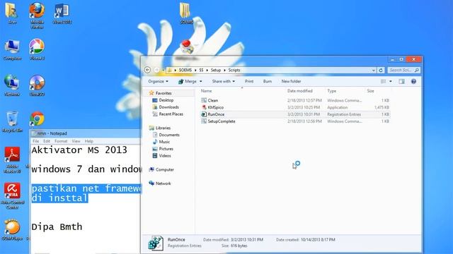Refresh the Explorer folder view
Image resolution: width=453 pixels, height=254 pixels.
(x=381, y=70)
